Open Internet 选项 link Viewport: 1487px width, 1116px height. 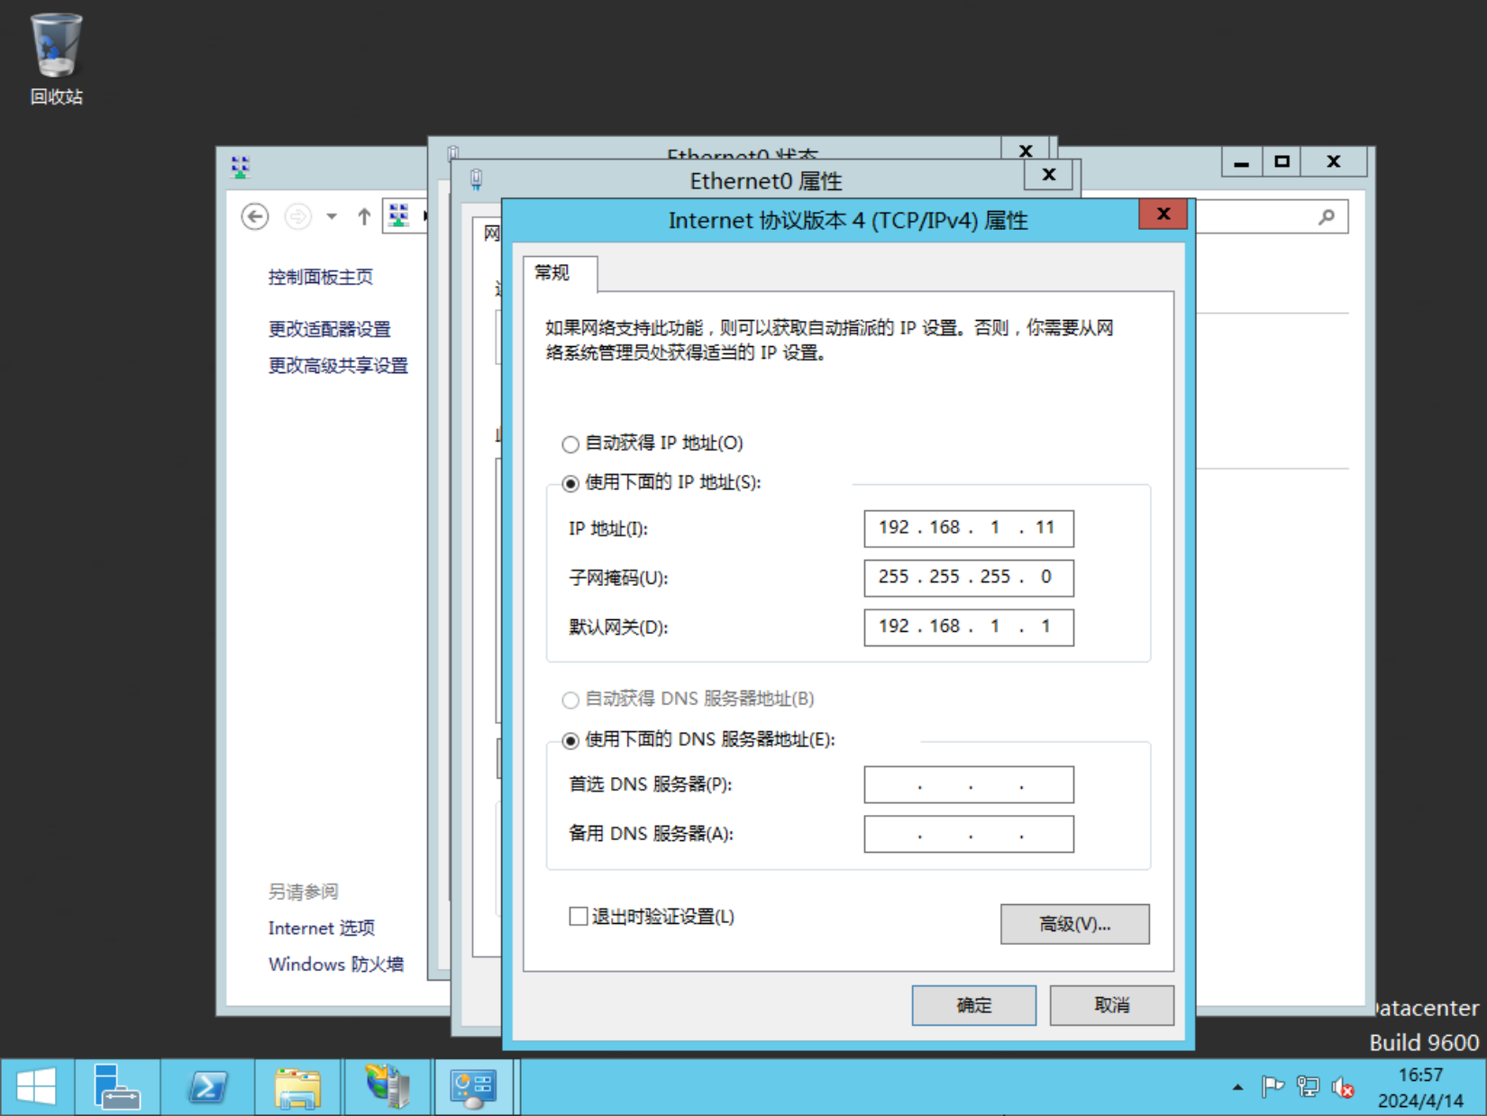point(321,928)
